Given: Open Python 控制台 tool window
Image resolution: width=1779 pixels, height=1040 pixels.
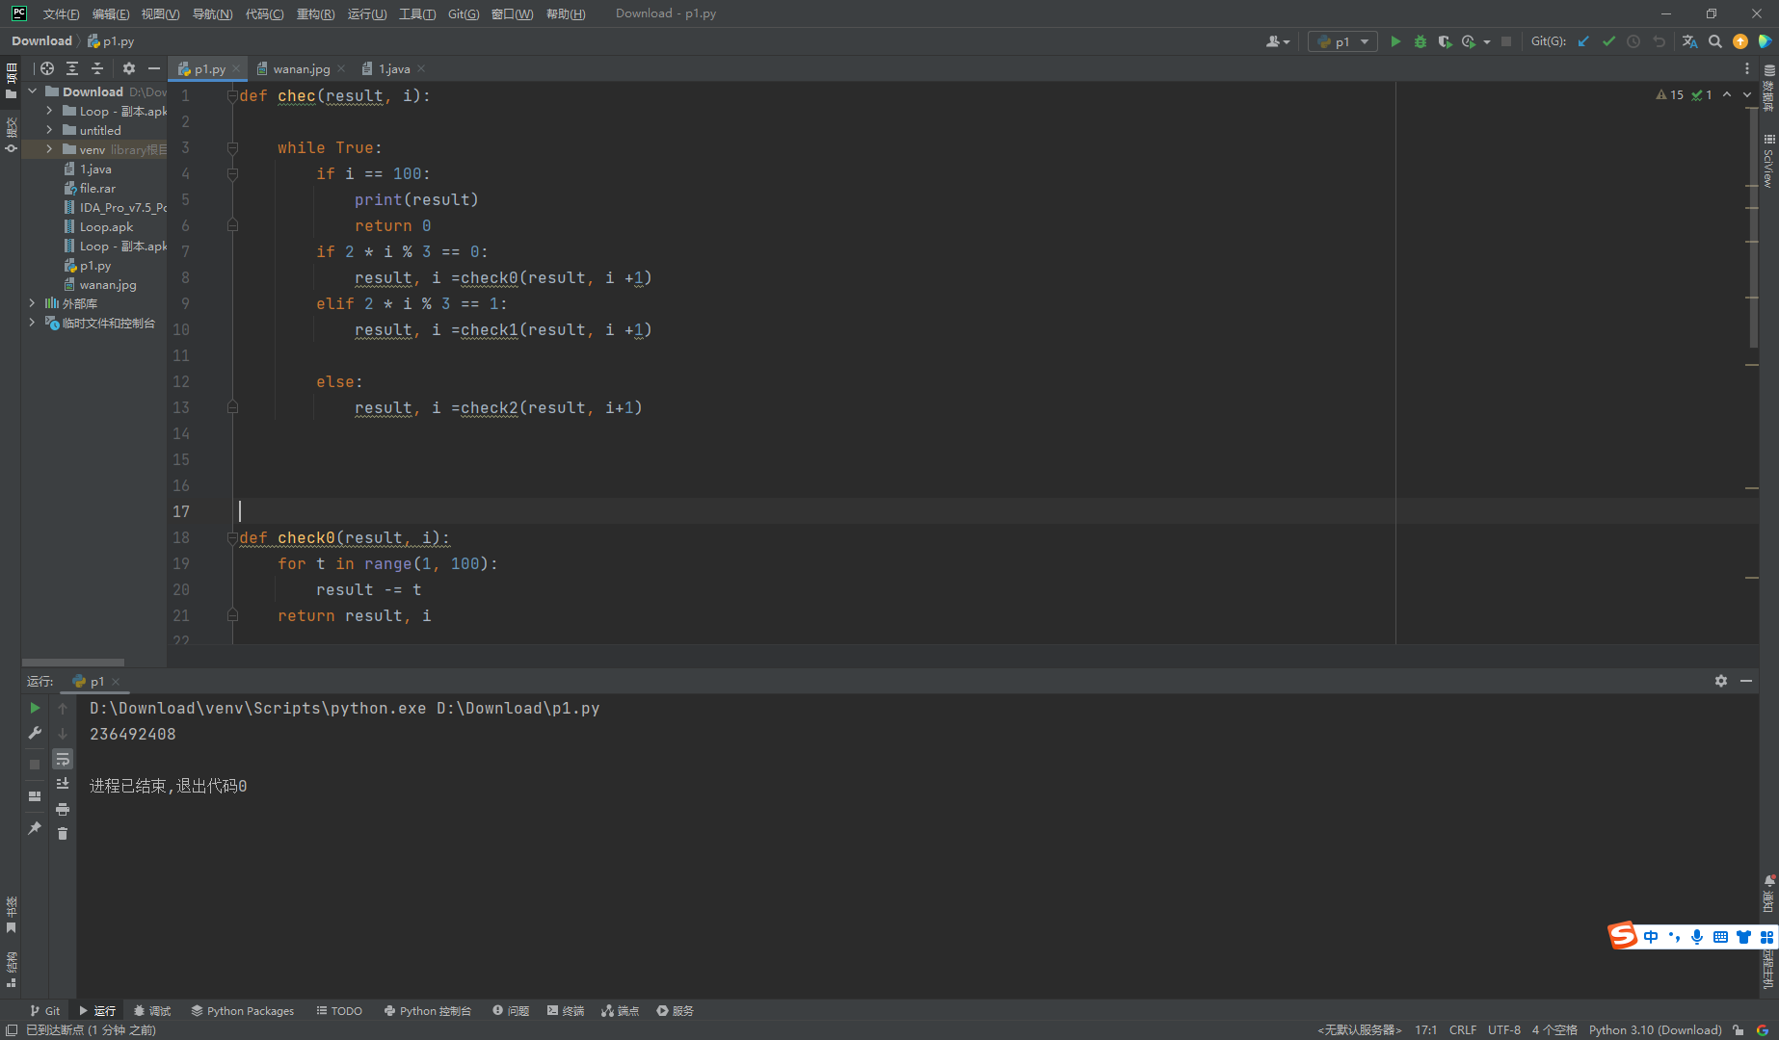Looking at the screenshot, I should point(428,1010).
